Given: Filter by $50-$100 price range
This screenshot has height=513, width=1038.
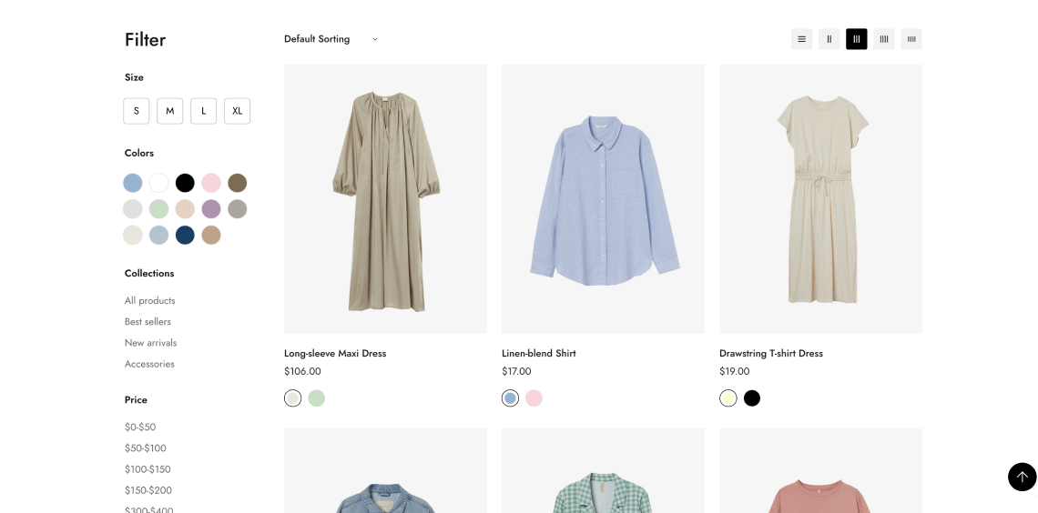Looking at the screenshot, I should click(x=145, y=448).
